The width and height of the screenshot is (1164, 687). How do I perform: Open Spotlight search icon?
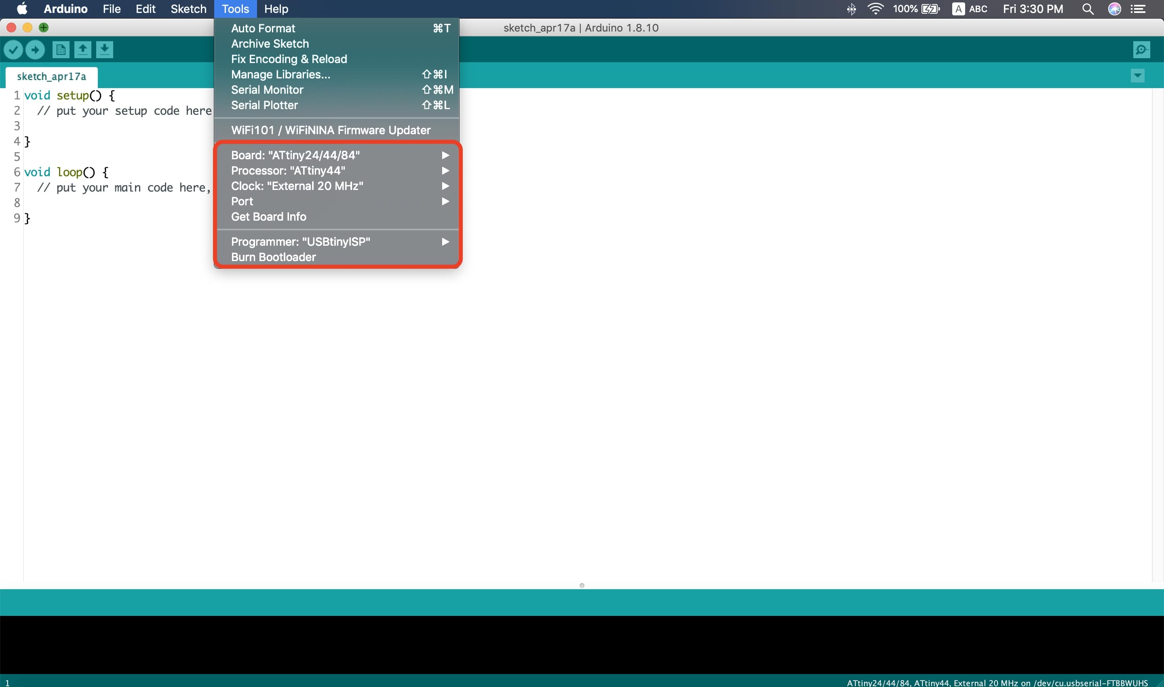[1088, 9]
